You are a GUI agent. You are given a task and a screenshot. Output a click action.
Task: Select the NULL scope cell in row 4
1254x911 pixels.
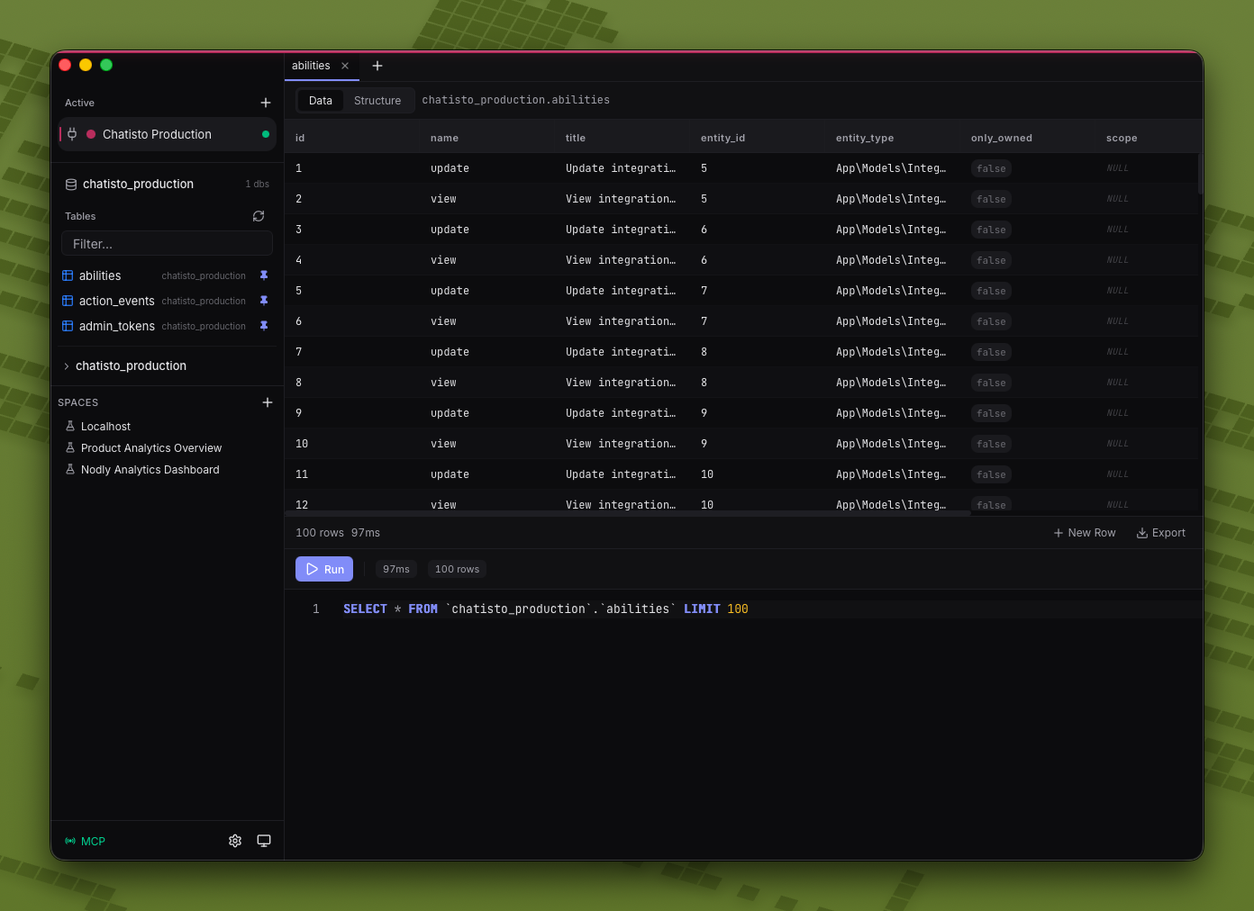pyautogui.click(x=1117, y=260)
